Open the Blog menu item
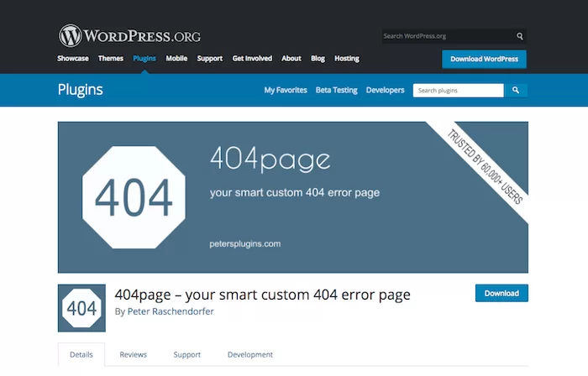 pyautogui.click(x=318, y=59)
